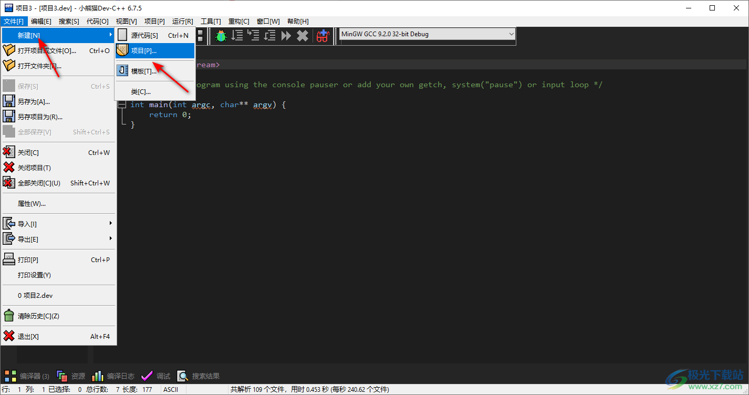Open the 项目[P] menu

(x=154, y=22)
